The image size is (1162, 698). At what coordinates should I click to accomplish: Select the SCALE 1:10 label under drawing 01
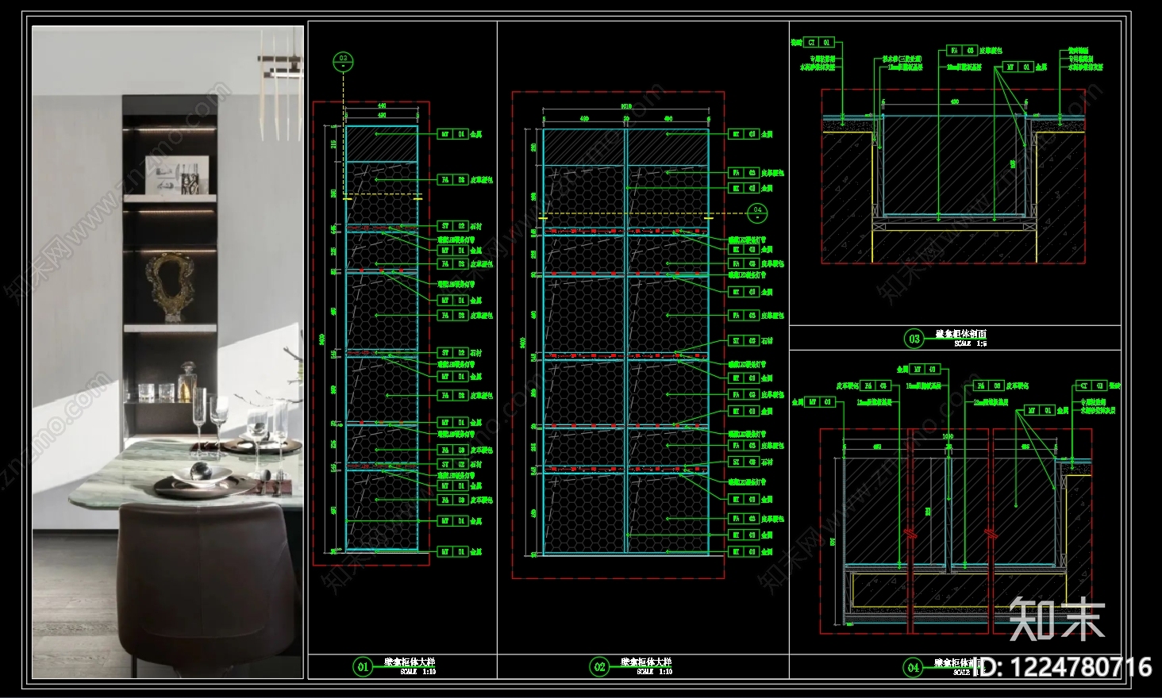(418, 672)
